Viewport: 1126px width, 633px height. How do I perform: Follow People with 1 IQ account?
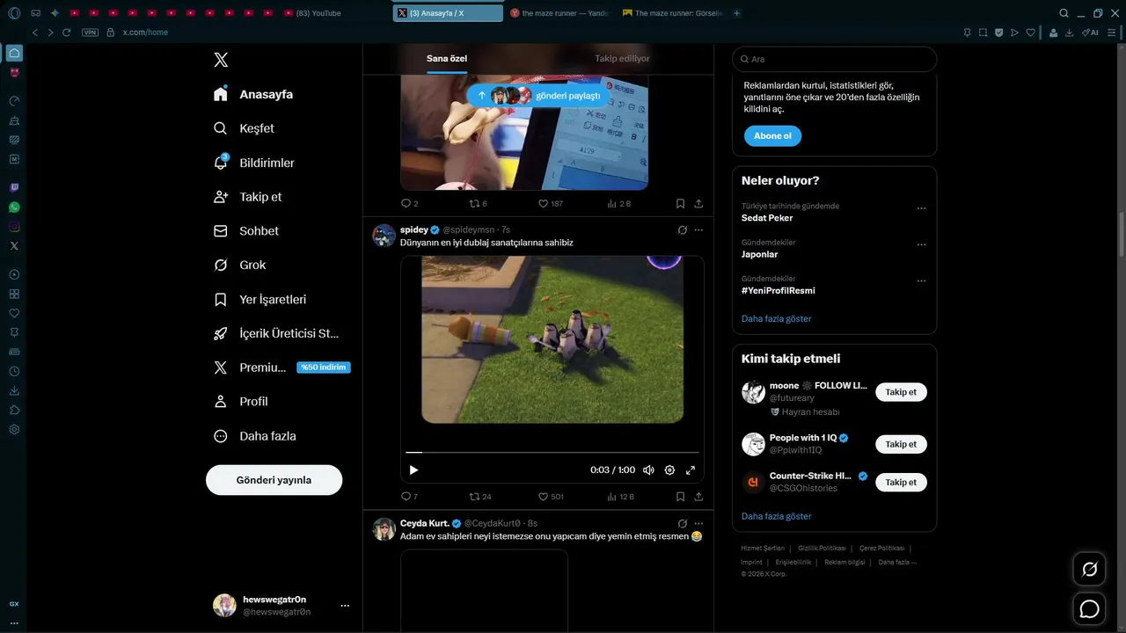coord(901,444)
